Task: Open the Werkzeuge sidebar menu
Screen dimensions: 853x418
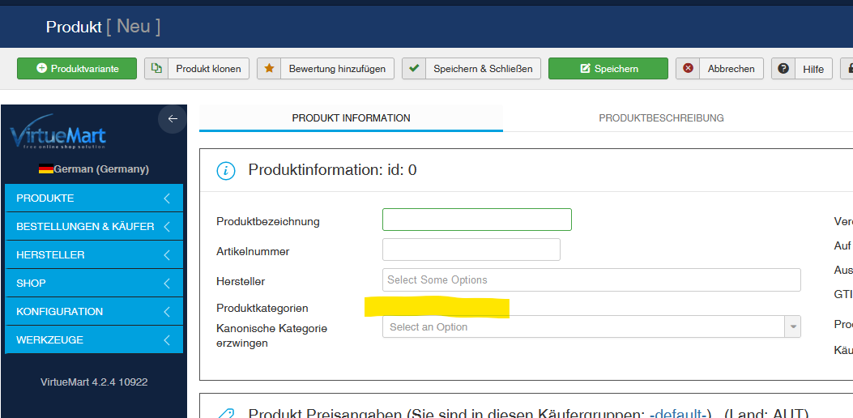Action: click(93, 340)
